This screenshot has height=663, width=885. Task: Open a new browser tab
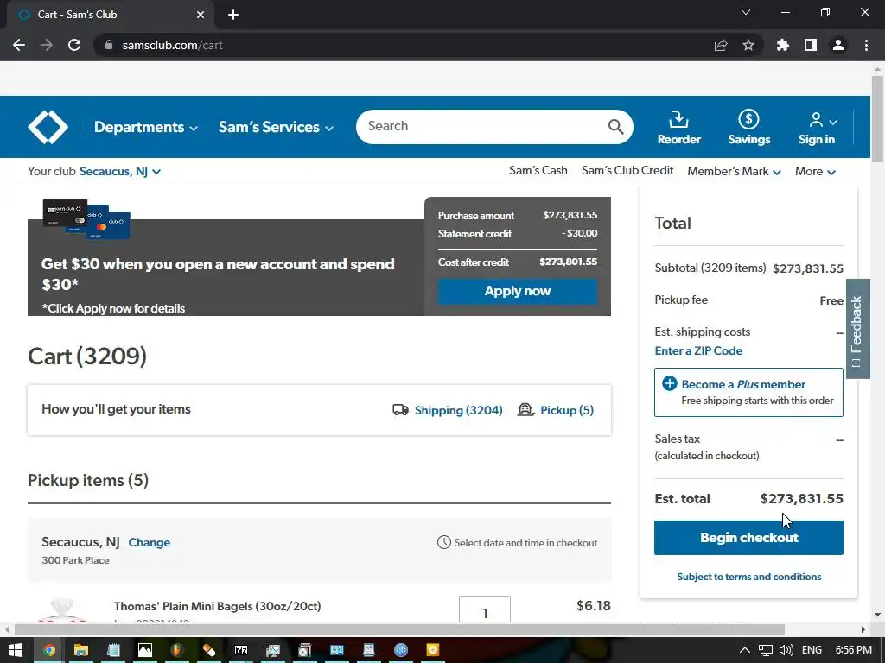click(x=233, y=15)
